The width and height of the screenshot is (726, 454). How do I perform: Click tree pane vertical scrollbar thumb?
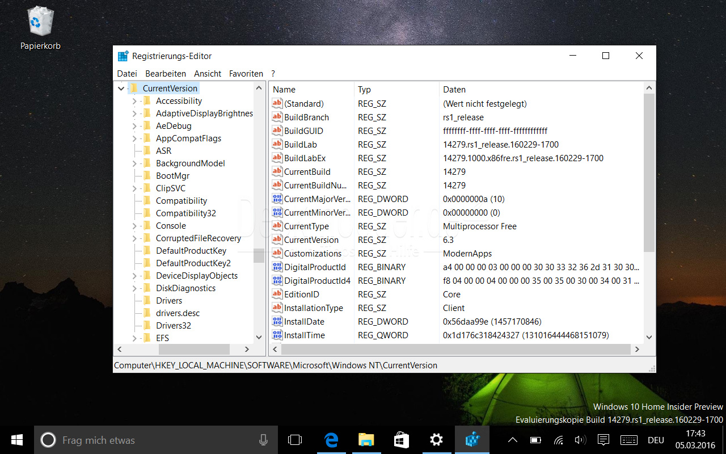(x=259, y=255)
